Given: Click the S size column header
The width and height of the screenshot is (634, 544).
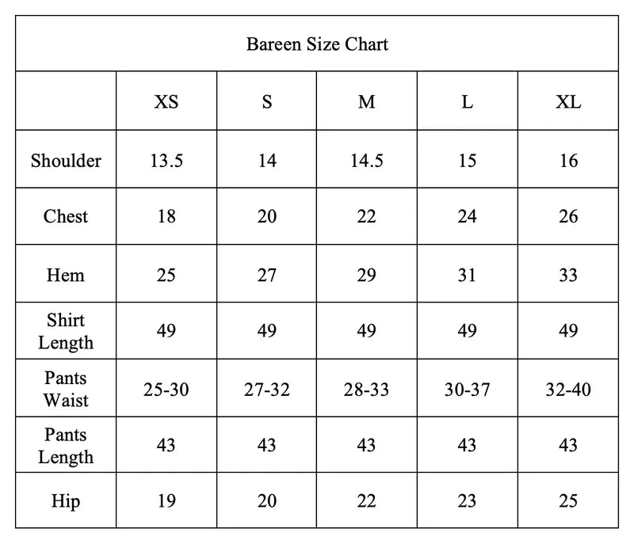Looking at the screenshot, I should point(267,102).
